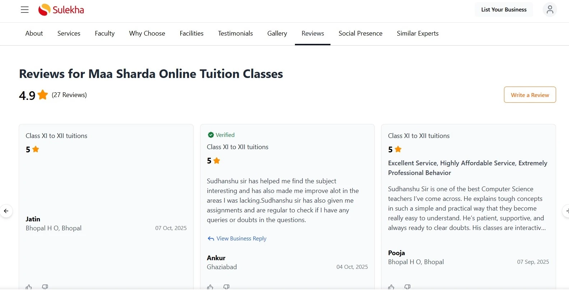Click the Write a Review button
Screen dimensions: 569x290
coord(529,95)
